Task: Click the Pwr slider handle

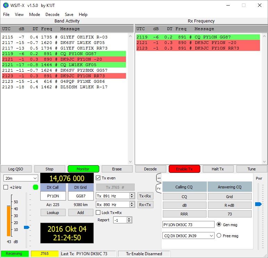Action: (258, 204)
